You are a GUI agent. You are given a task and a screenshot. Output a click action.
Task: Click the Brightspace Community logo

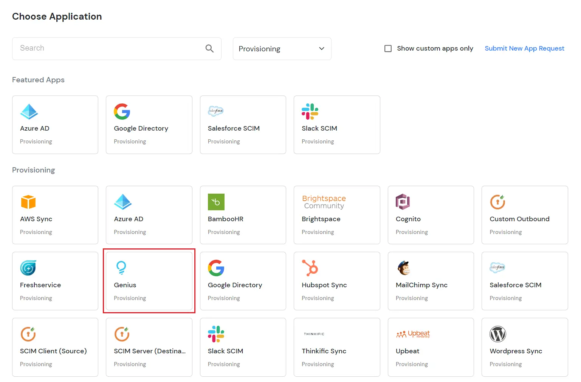(324, 202)
